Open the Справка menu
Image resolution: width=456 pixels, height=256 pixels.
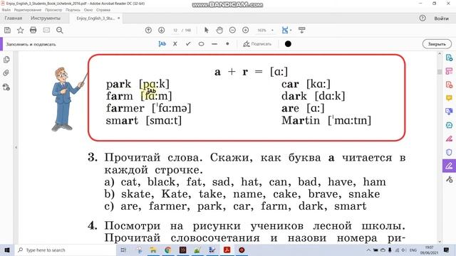click(x=103, y=10)
